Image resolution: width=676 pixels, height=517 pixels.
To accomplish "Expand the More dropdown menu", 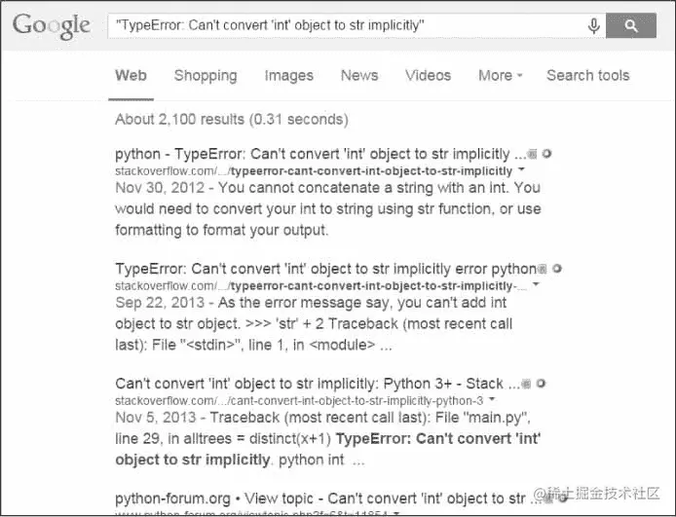I will [x=500, y=75].
